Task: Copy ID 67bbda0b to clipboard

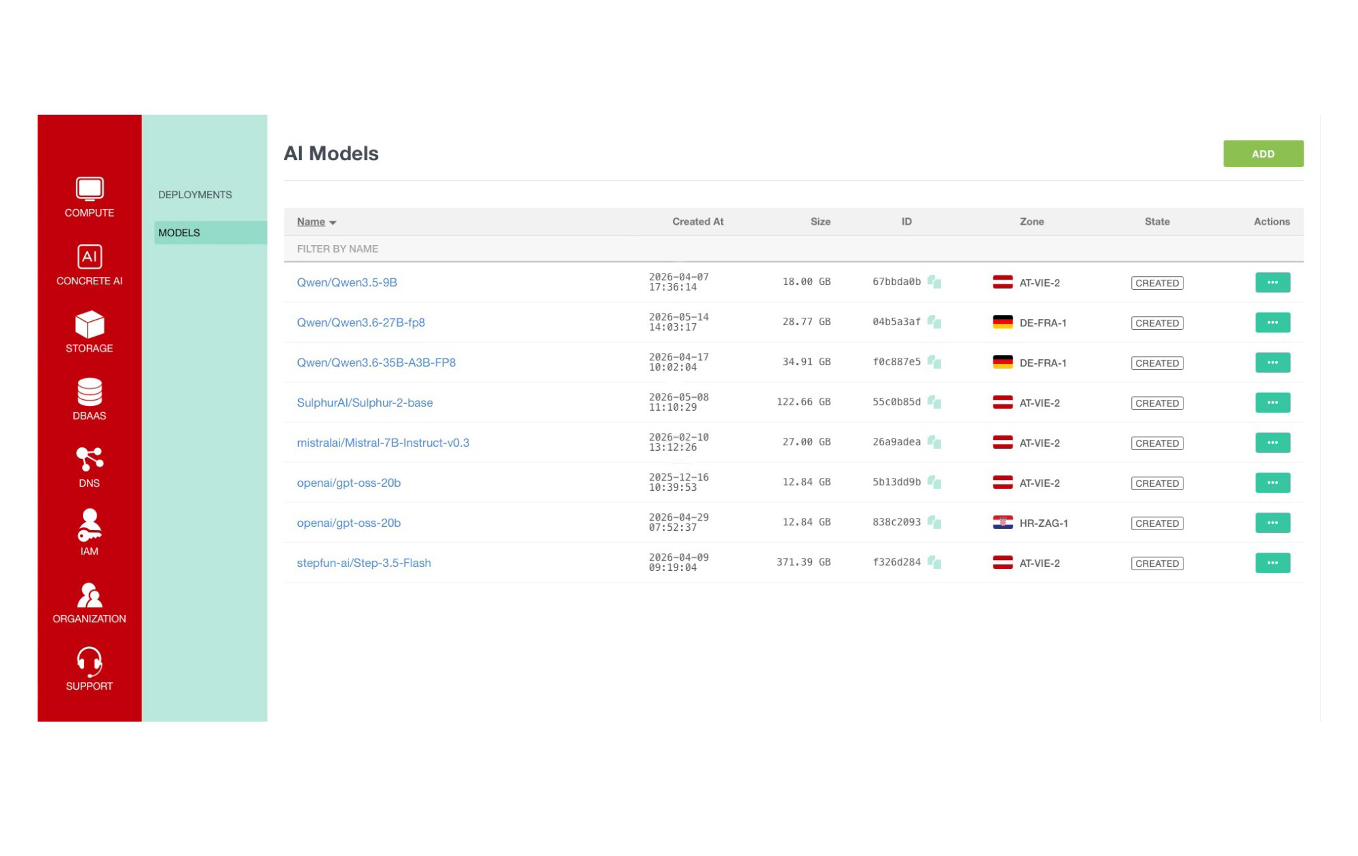Action: 934,282
